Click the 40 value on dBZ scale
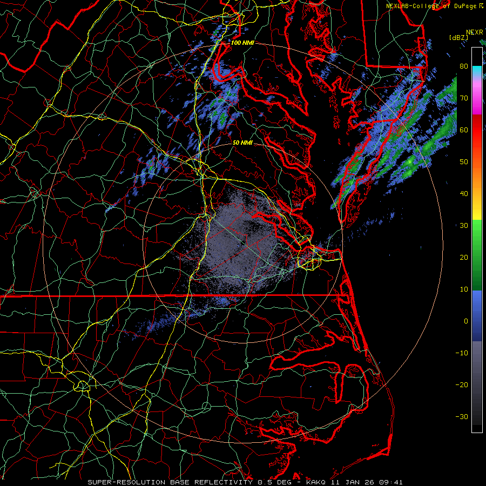 click(x=464, y=194)
